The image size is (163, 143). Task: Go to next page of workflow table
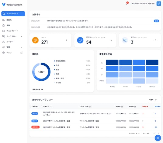point(159,134)
